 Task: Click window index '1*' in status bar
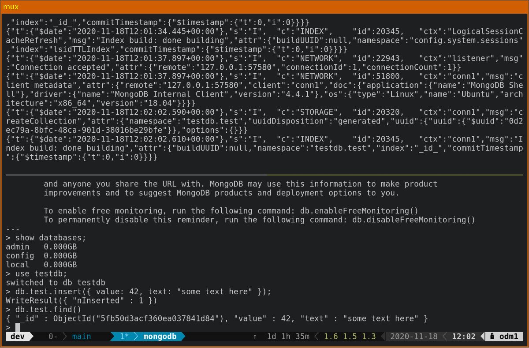[x=124, y=337]
